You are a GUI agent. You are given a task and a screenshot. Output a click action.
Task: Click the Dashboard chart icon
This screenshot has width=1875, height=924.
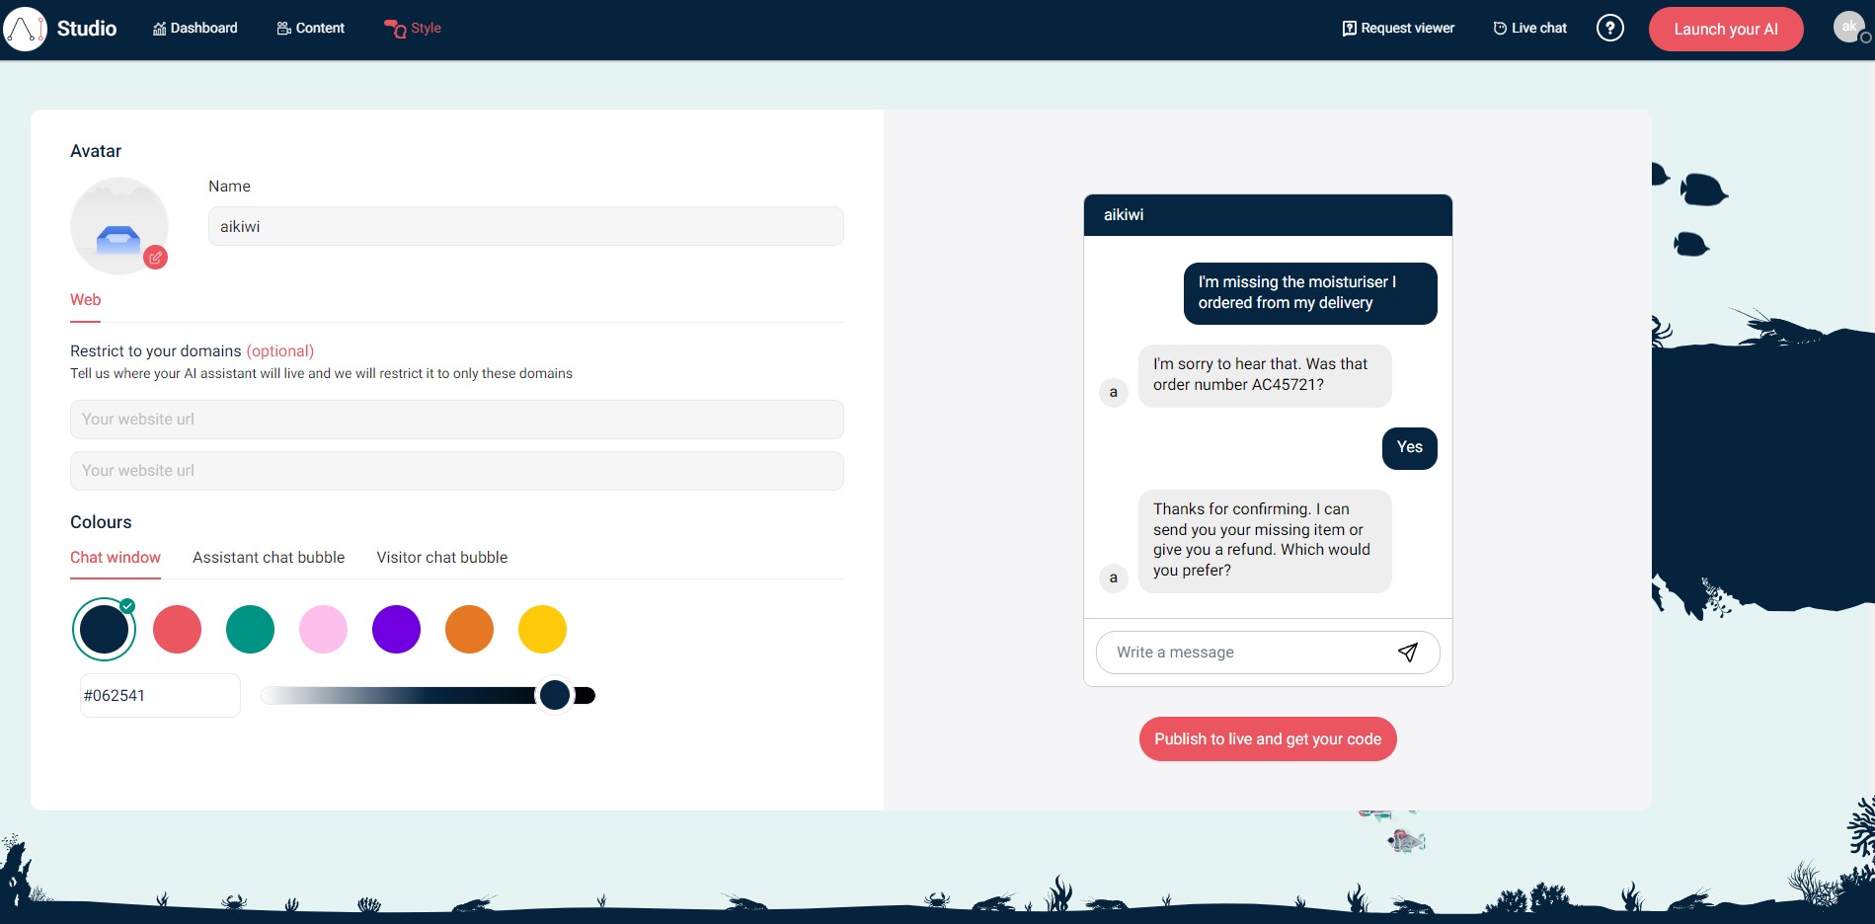pyautogui.click(x=159, y=29)
